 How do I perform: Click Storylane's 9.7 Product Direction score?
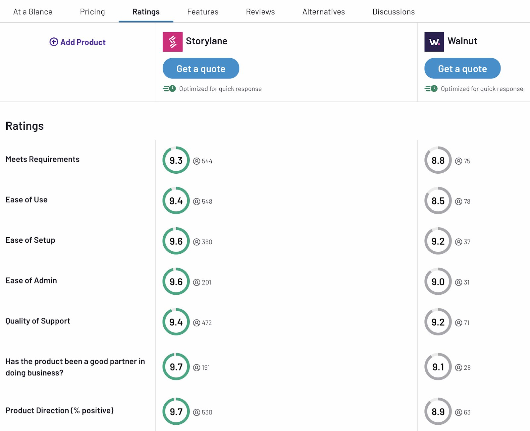(176, 411)
